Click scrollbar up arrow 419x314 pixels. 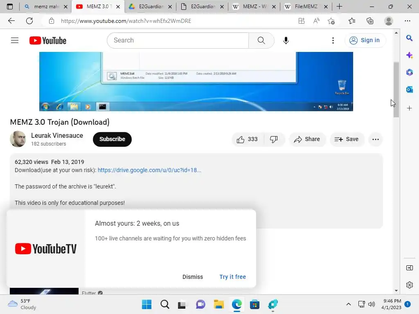point(396,33)
